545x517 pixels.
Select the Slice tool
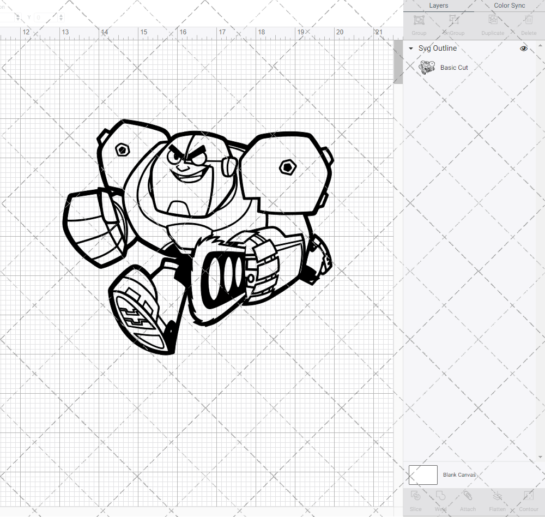(415, 501)
